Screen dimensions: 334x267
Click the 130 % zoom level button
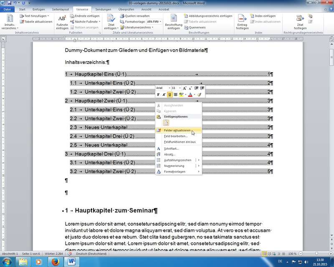(292, 254)
